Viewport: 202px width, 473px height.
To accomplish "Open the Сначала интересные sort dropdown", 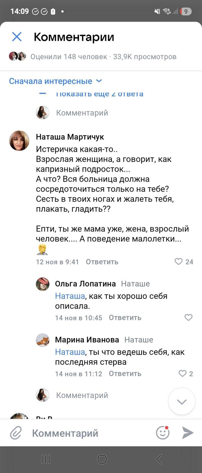I will coord(55,81).
